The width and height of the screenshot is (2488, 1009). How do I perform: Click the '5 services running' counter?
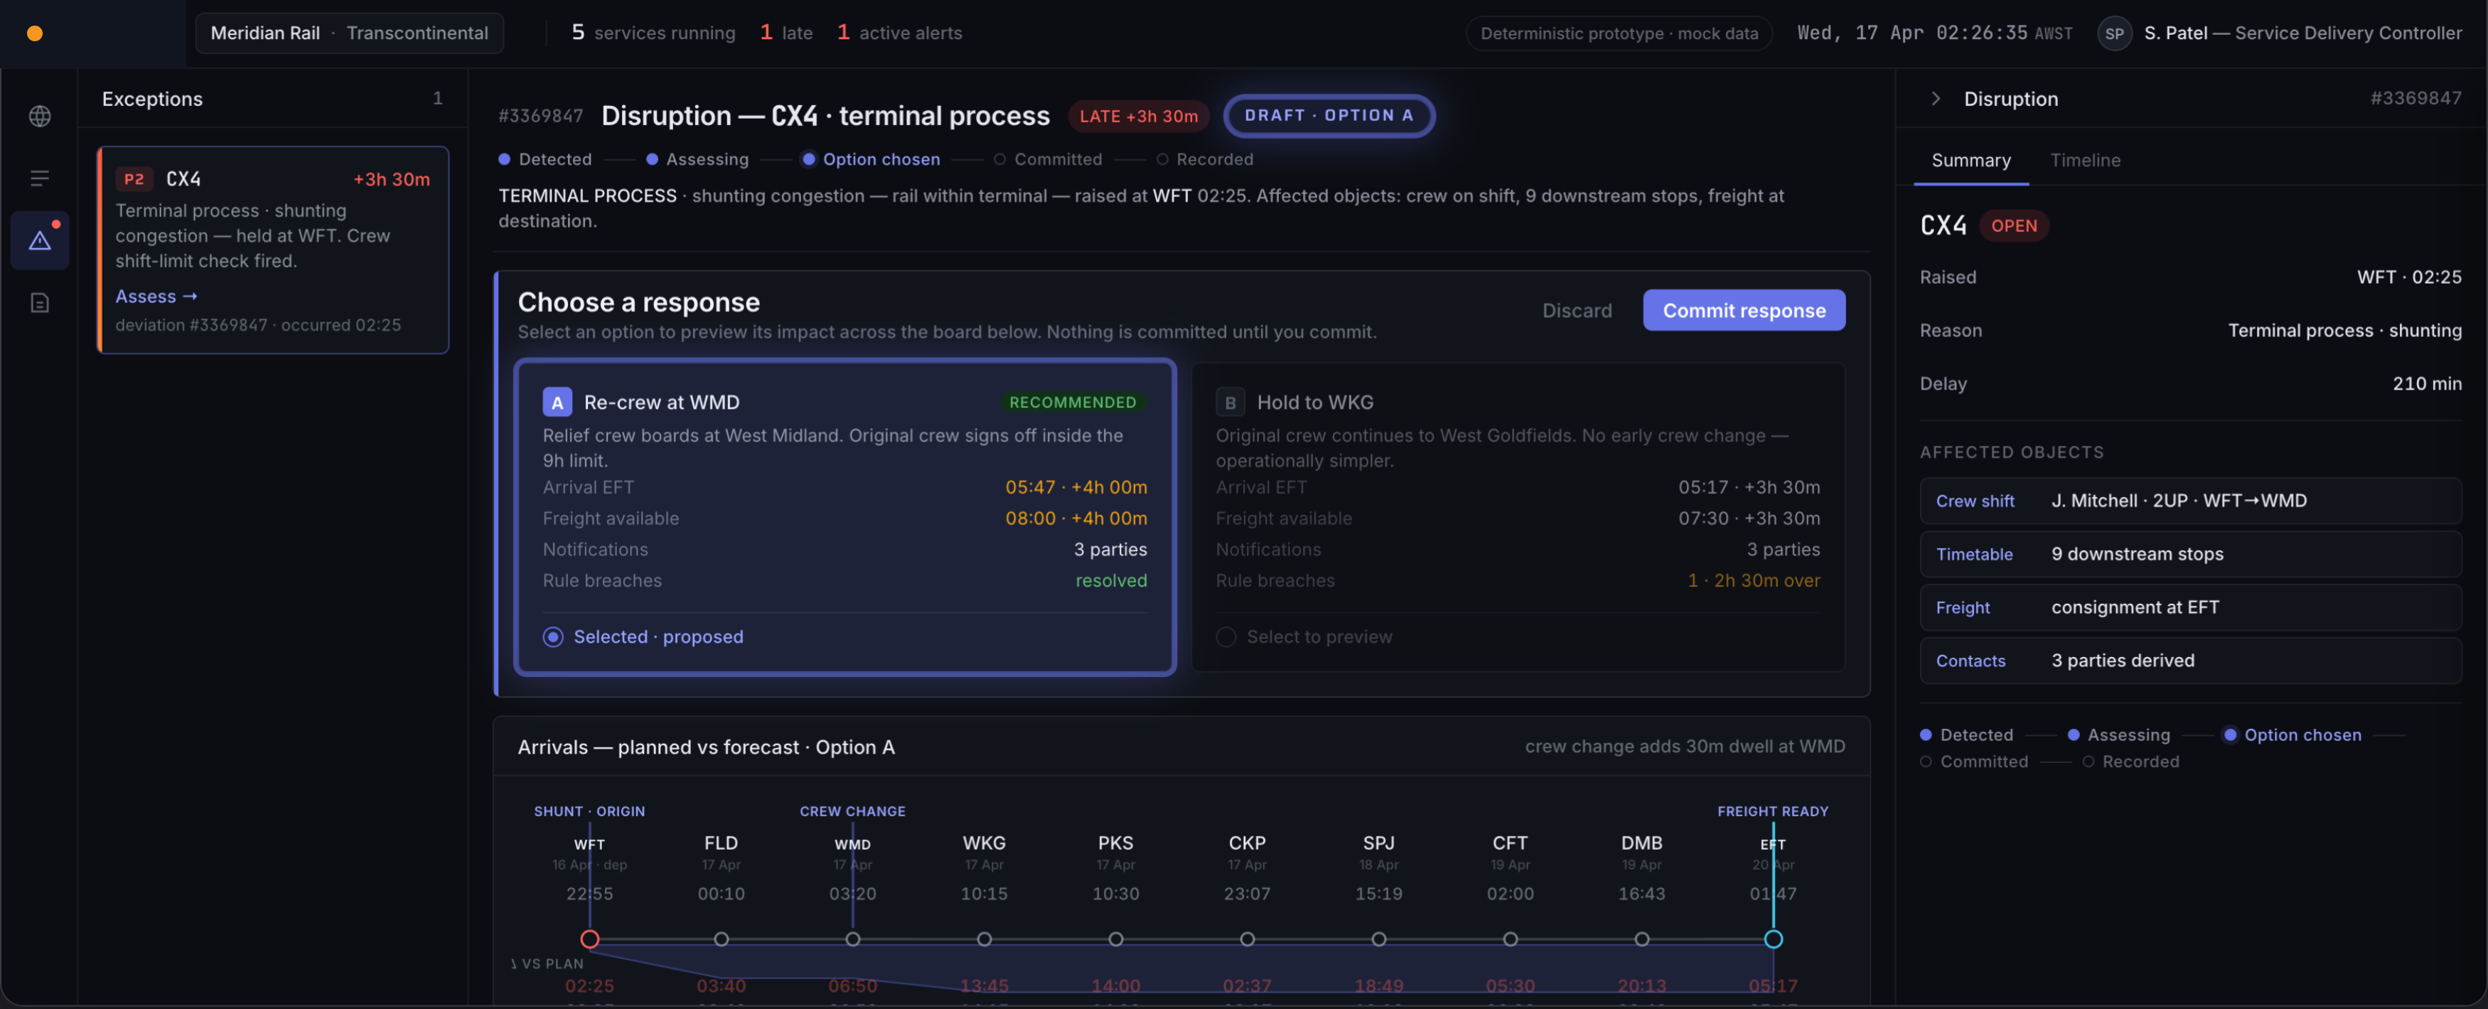(653, 33)
